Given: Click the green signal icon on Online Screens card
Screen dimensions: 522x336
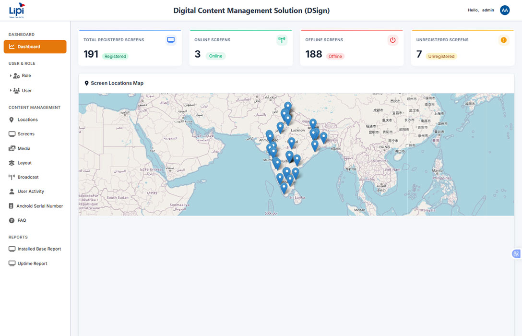Looking at the screenshot, I should [282, 40].
